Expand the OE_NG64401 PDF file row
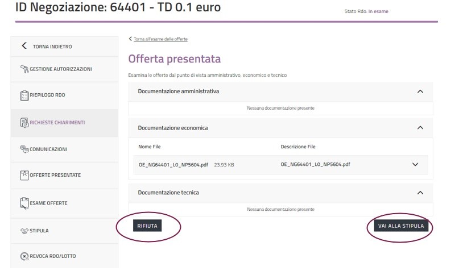The height and width of the screenshot is (275, 463). pos(415,165)
